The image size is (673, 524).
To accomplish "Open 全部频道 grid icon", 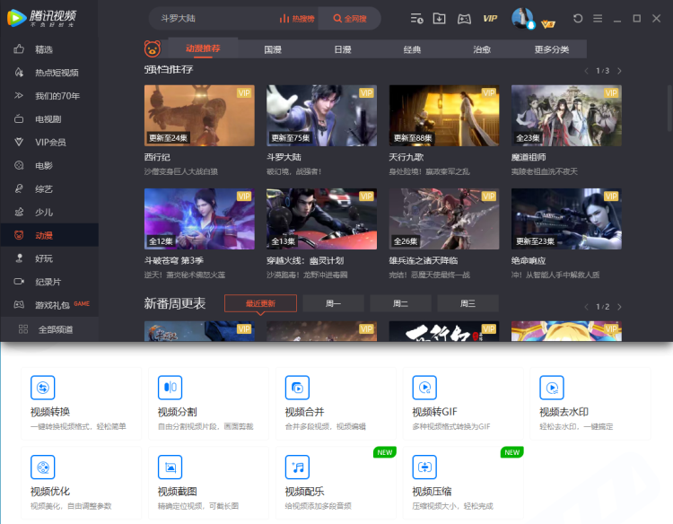I will click(23, 329).
